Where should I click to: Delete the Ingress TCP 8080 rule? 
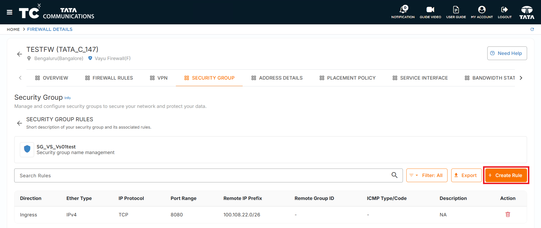(x=508, y=214)
